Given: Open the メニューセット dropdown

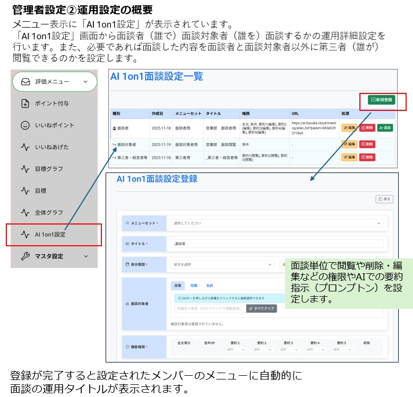Looking at the screenshot, I should pyautogui.click(x=276, y=223).
